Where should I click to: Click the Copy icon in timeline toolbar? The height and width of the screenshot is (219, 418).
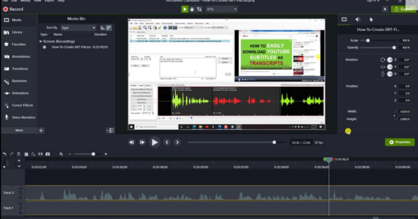26,154
